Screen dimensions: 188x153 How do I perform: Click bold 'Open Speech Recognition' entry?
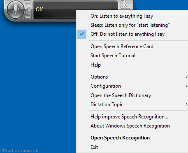point(132,138)
